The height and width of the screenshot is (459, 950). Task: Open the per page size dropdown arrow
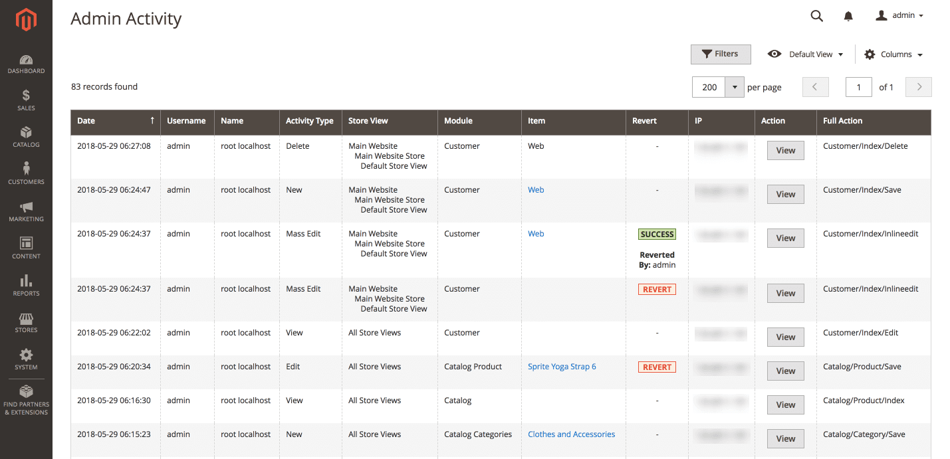click(735, 87)
